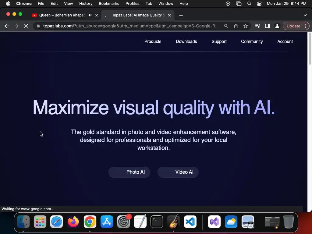Screen dimensions: 312x234
Task: Open System Settings from the Dock
Action: 124,222
